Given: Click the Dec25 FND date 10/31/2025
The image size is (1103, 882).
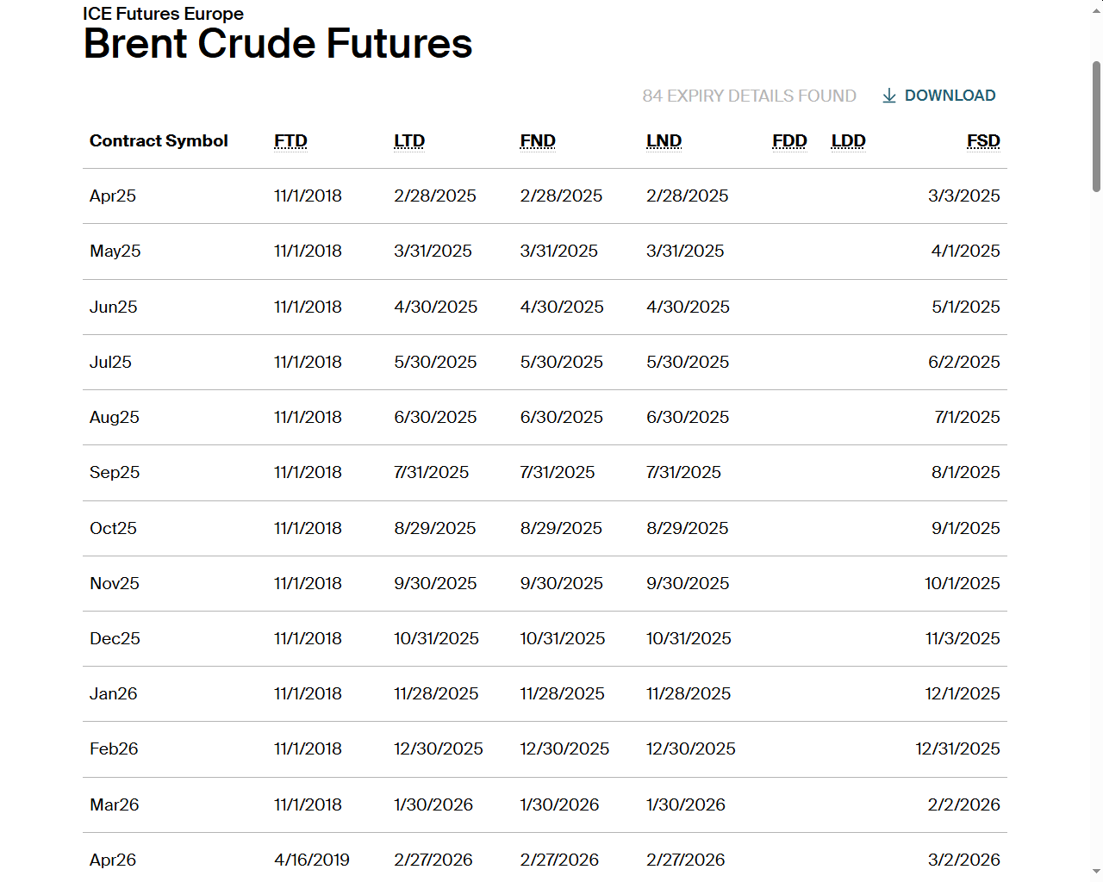Looking at the screenshot, I should (x=563, y=638).
